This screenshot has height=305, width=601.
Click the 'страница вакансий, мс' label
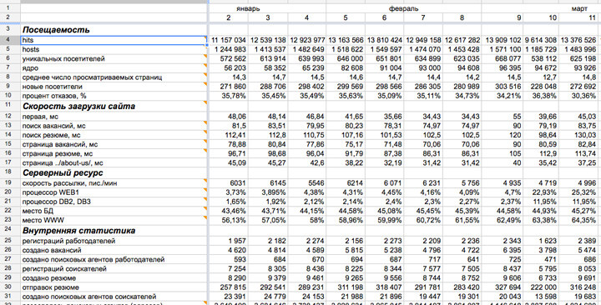(x=114, y=145)
